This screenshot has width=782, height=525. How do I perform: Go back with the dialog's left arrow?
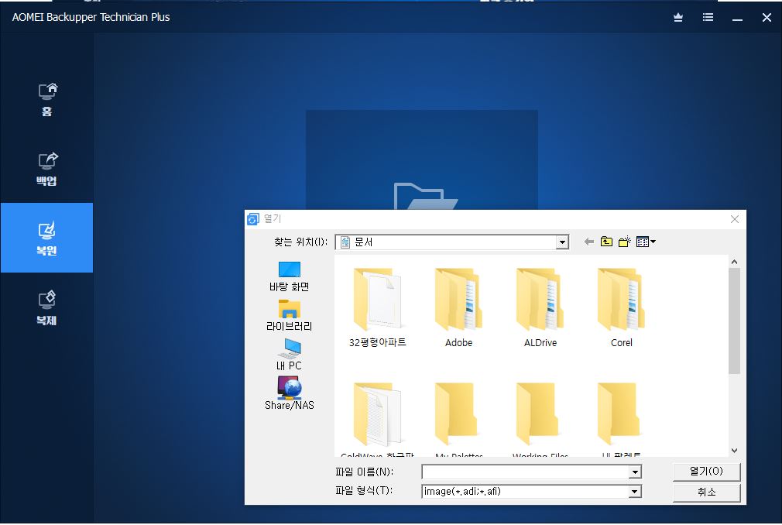point(589,242)
